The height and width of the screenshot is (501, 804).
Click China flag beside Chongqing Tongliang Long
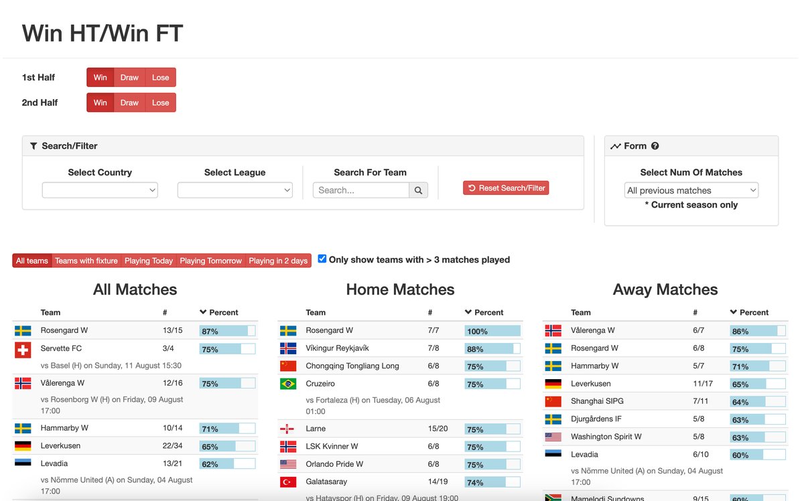[288, 366]
